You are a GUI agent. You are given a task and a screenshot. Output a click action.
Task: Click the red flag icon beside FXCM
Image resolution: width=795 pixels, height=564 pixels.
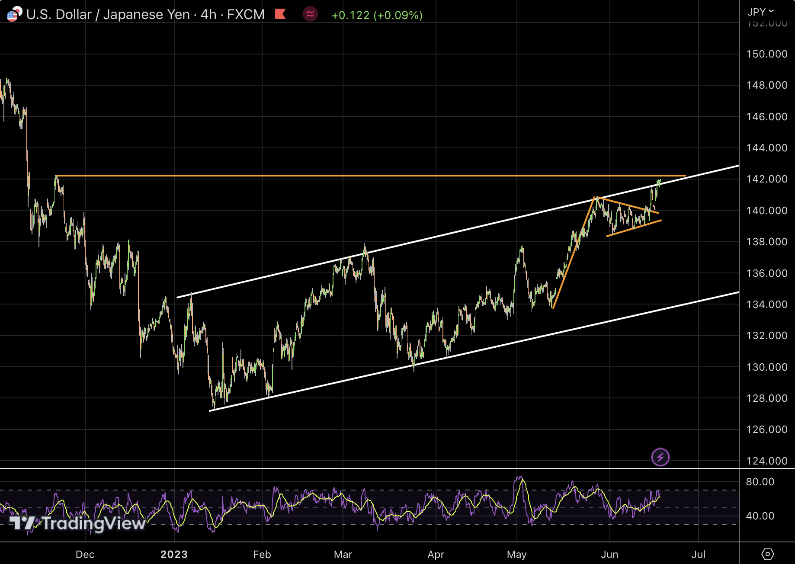point(280,14)
